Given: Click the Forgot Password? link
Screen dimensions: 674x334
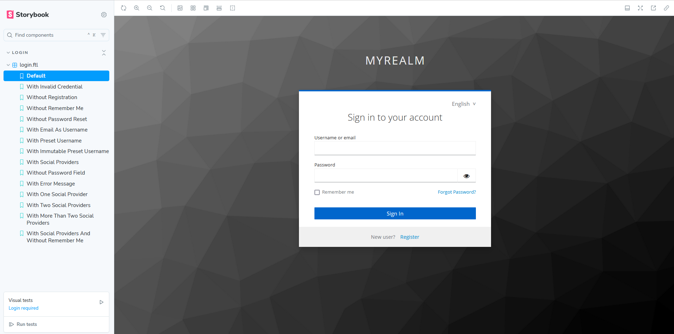Looking at the screenshot, I should (x=457, y=192).
